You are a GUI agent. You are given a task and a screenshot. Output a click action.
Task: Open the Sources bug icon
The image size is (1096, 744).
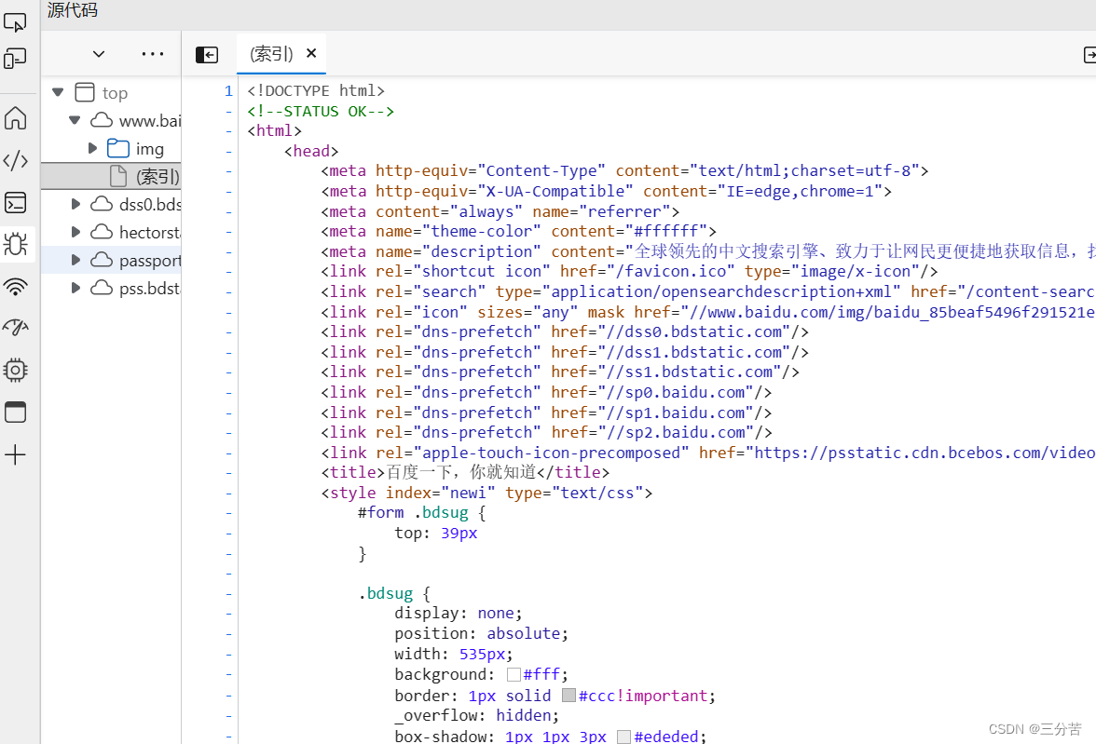15,245
